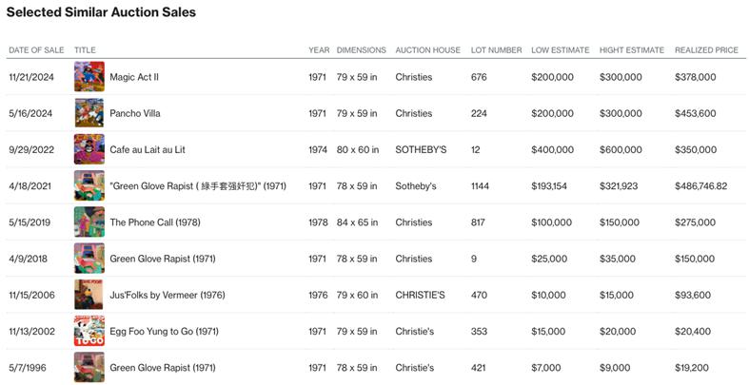Click the Title column header

(x=85, y=50)
